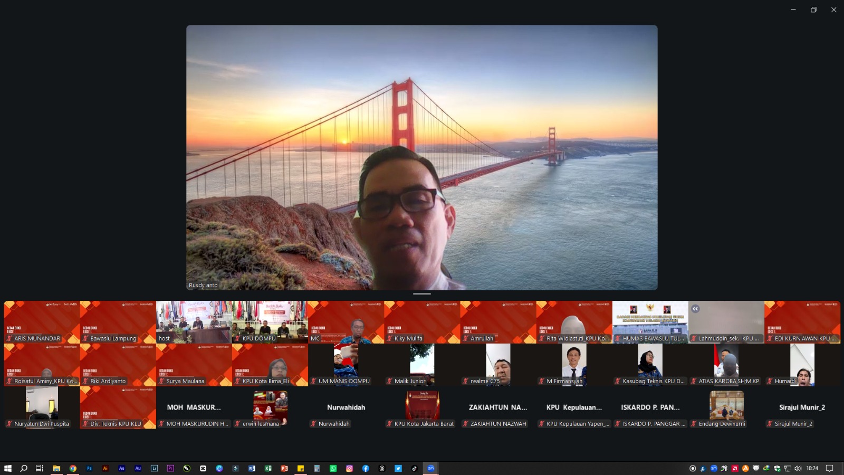
Task: Open Microsoft Word from the taskbar
Action: (252, 468)
